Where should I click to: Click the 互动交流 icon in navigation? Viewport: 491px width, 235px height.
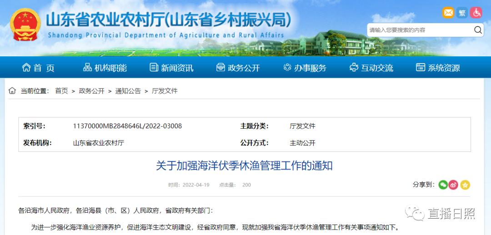coord(354,67)
